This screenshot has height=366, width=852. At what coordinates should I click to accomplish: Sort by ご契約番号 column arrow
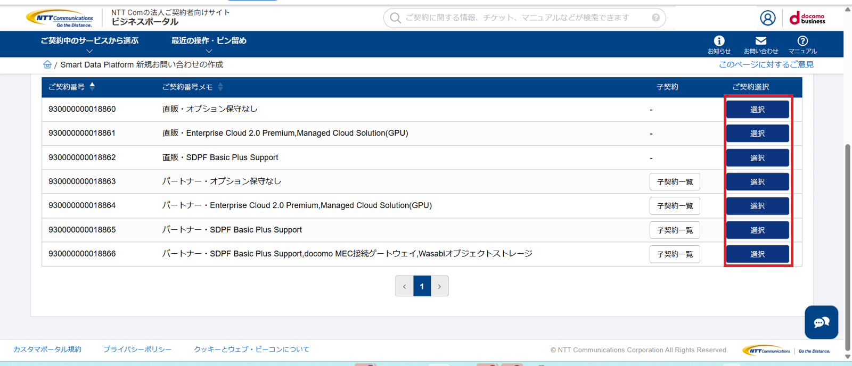92,86
